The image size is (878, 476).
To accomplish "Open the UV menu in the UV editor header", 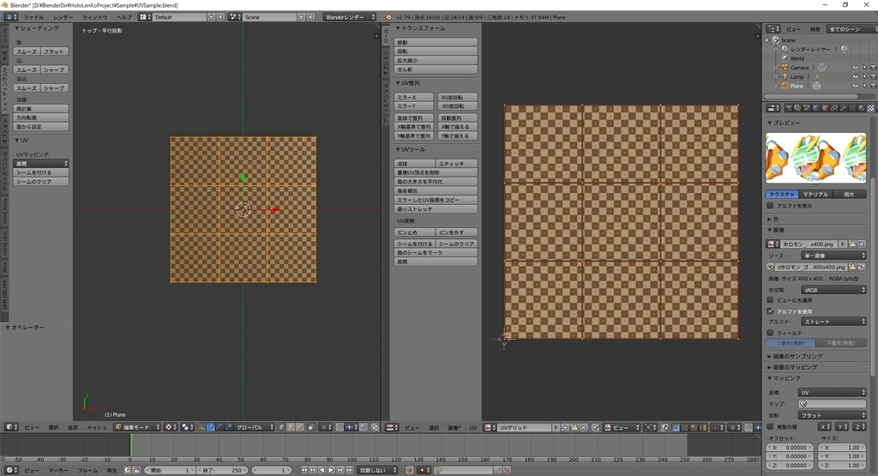I will [473, 427].
